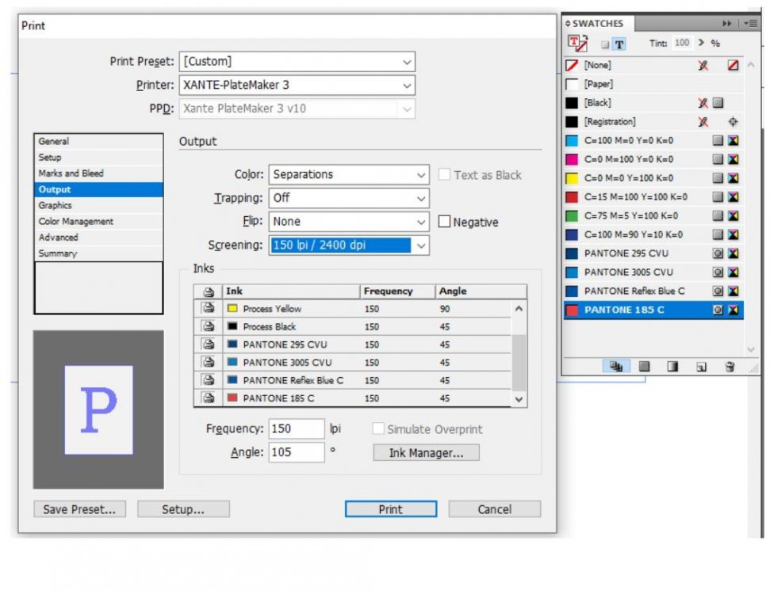
Task: Toggle printer icon for PANTONE 185 C ink
Action: click(x=209, y=398)
